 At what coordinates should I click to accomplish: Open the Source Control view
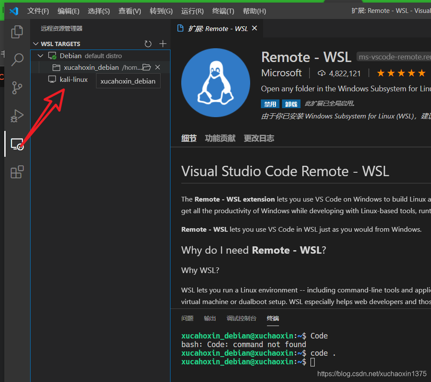[17, 88]
